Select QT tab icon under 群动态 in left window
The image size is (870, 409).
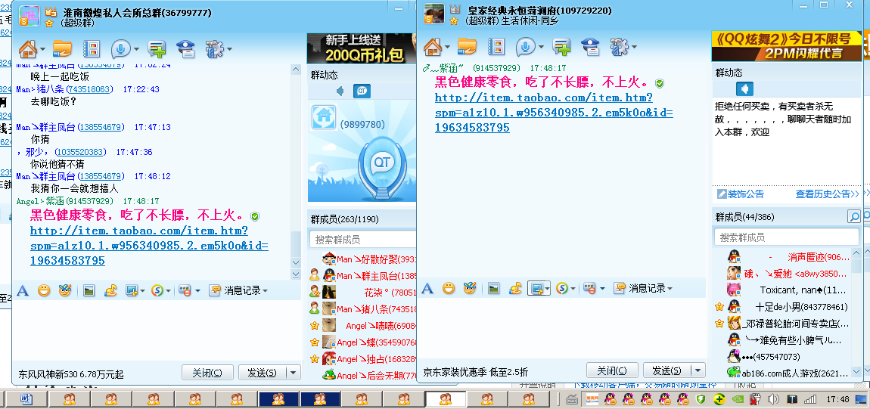(x=362, y=91)
